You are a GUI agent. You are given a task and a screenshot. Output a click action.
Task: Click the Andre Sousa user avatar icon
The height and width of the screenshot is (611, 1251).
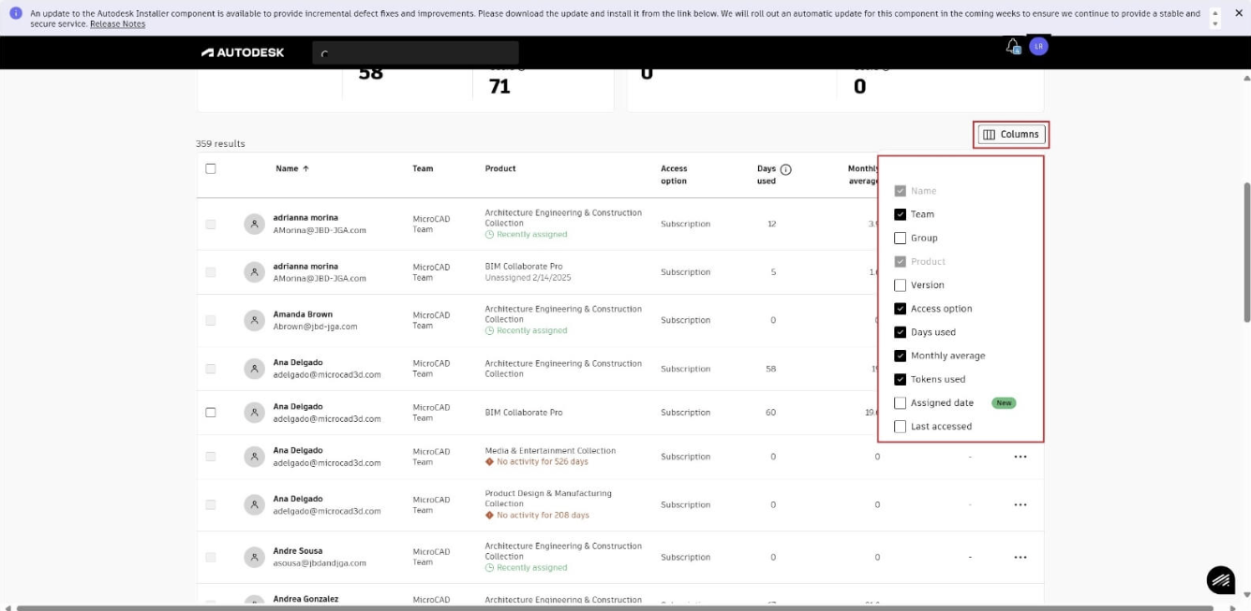point(254,558)
